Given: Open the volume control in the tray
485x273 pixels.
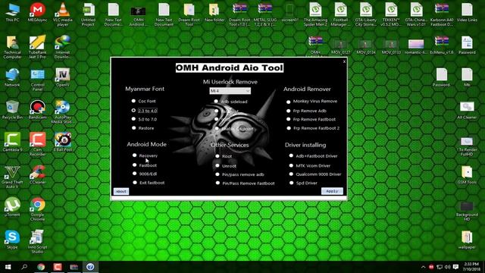Looking at the screenshot, I should 447,267.
